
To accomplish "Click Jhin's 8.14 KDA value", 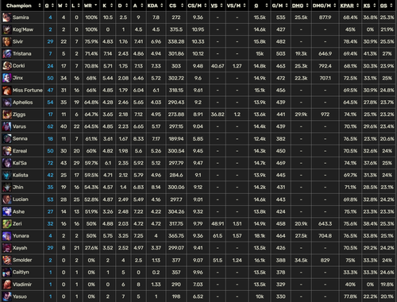I will click(156, 188).
